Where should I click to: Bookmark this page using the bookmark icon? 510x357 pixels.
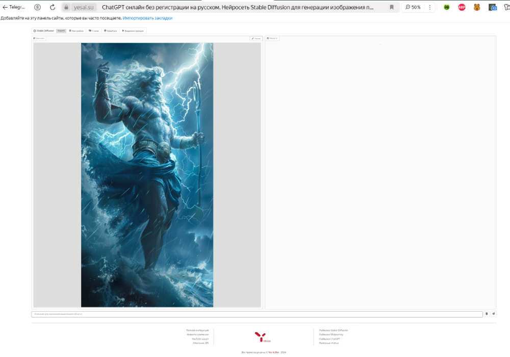pyautogui.click(x=392, y=7)
